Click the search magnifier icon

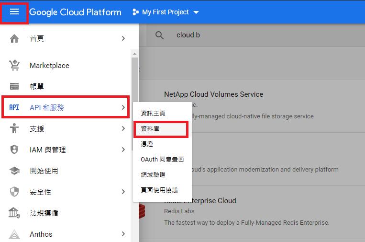tap(159, 35)
